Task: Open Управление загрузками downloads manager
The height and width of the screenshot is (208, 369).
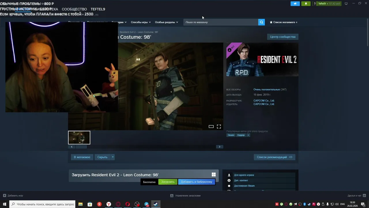Action: click(x=188, y=196)
